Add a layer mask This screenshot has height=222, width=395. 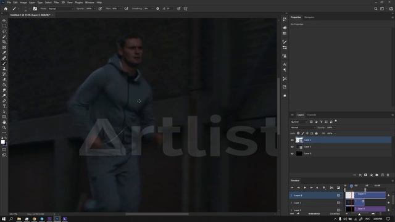[x=366, y=175]
